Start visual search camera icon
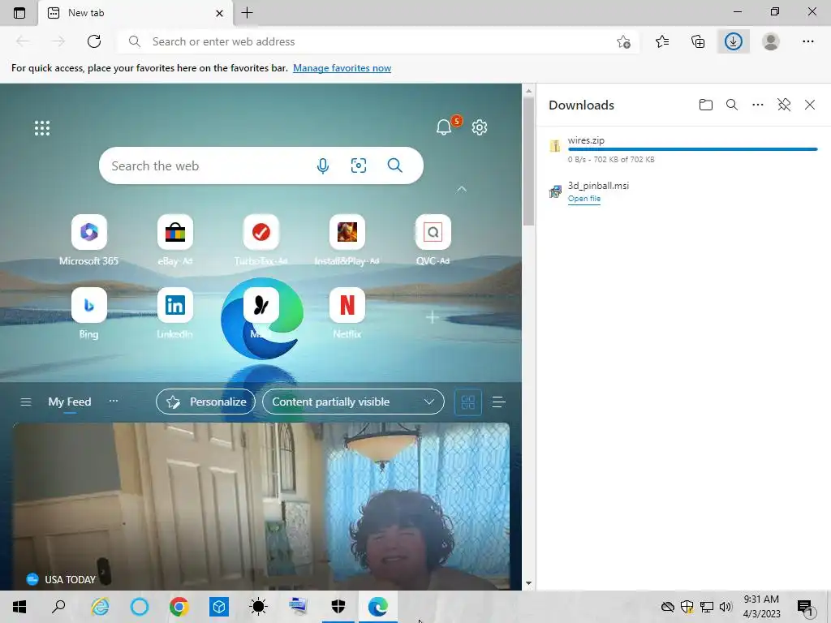831x623 pixels. pos(358,165)
